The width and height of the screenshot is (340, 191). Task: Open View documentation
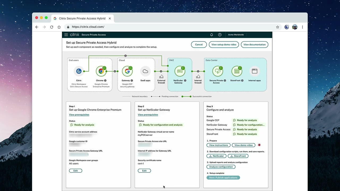point(254,45)
